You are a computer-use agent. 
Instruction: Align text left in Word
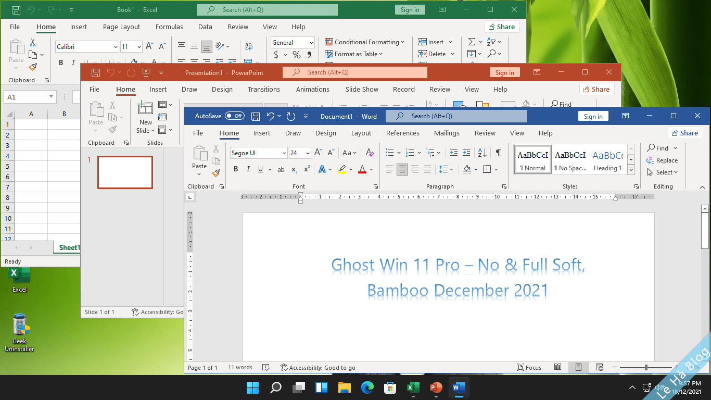click(x=389, y=169)
